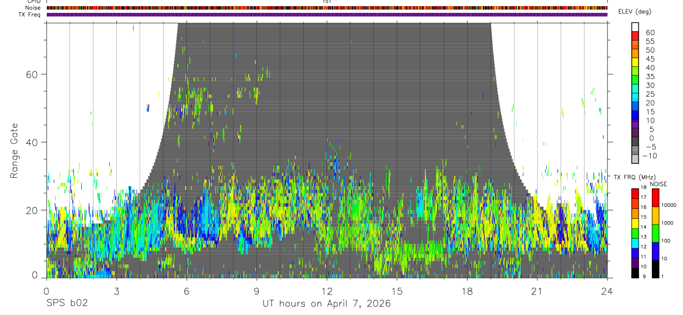
Task: Click the '60' label on ELEV scale
Action: tap(650, 33)
